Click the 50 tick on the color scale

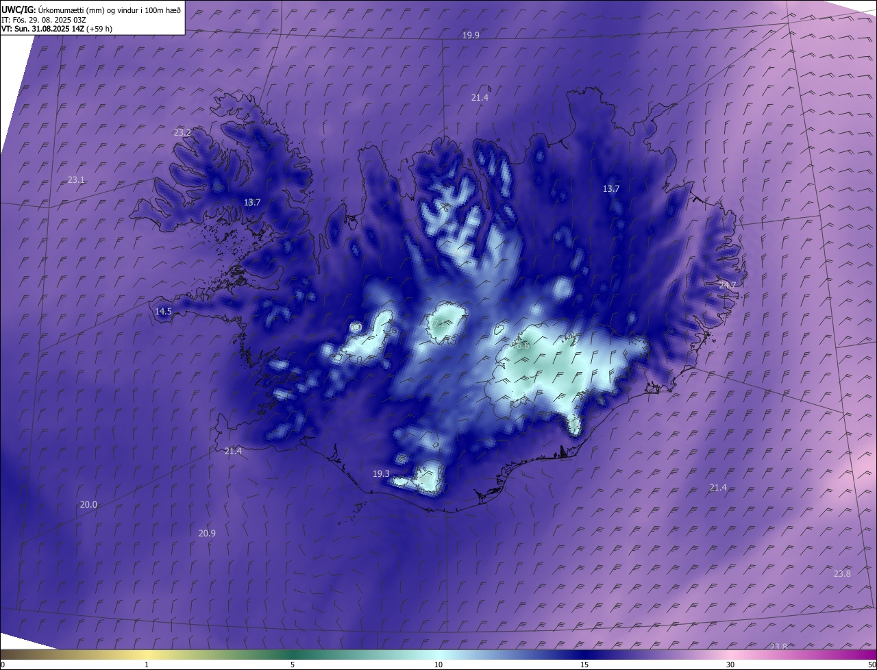[x=872, y=665]
